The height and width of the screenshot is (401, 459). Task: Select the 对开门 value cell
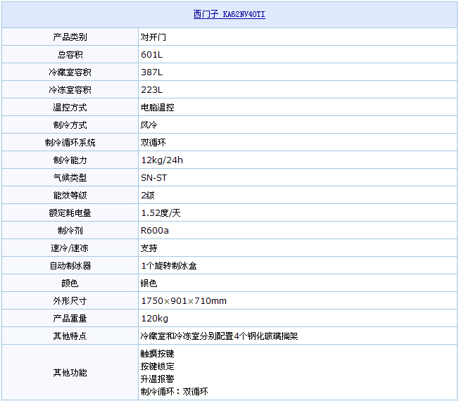click(153, 37)
